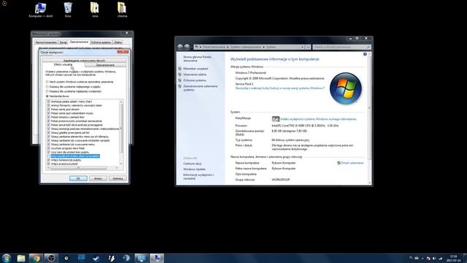Image resolution: width=467 pixels, height=263 pixels.
Task: Click Anuluj in Opcje wydajności dialog
Action: pos(98,178)
